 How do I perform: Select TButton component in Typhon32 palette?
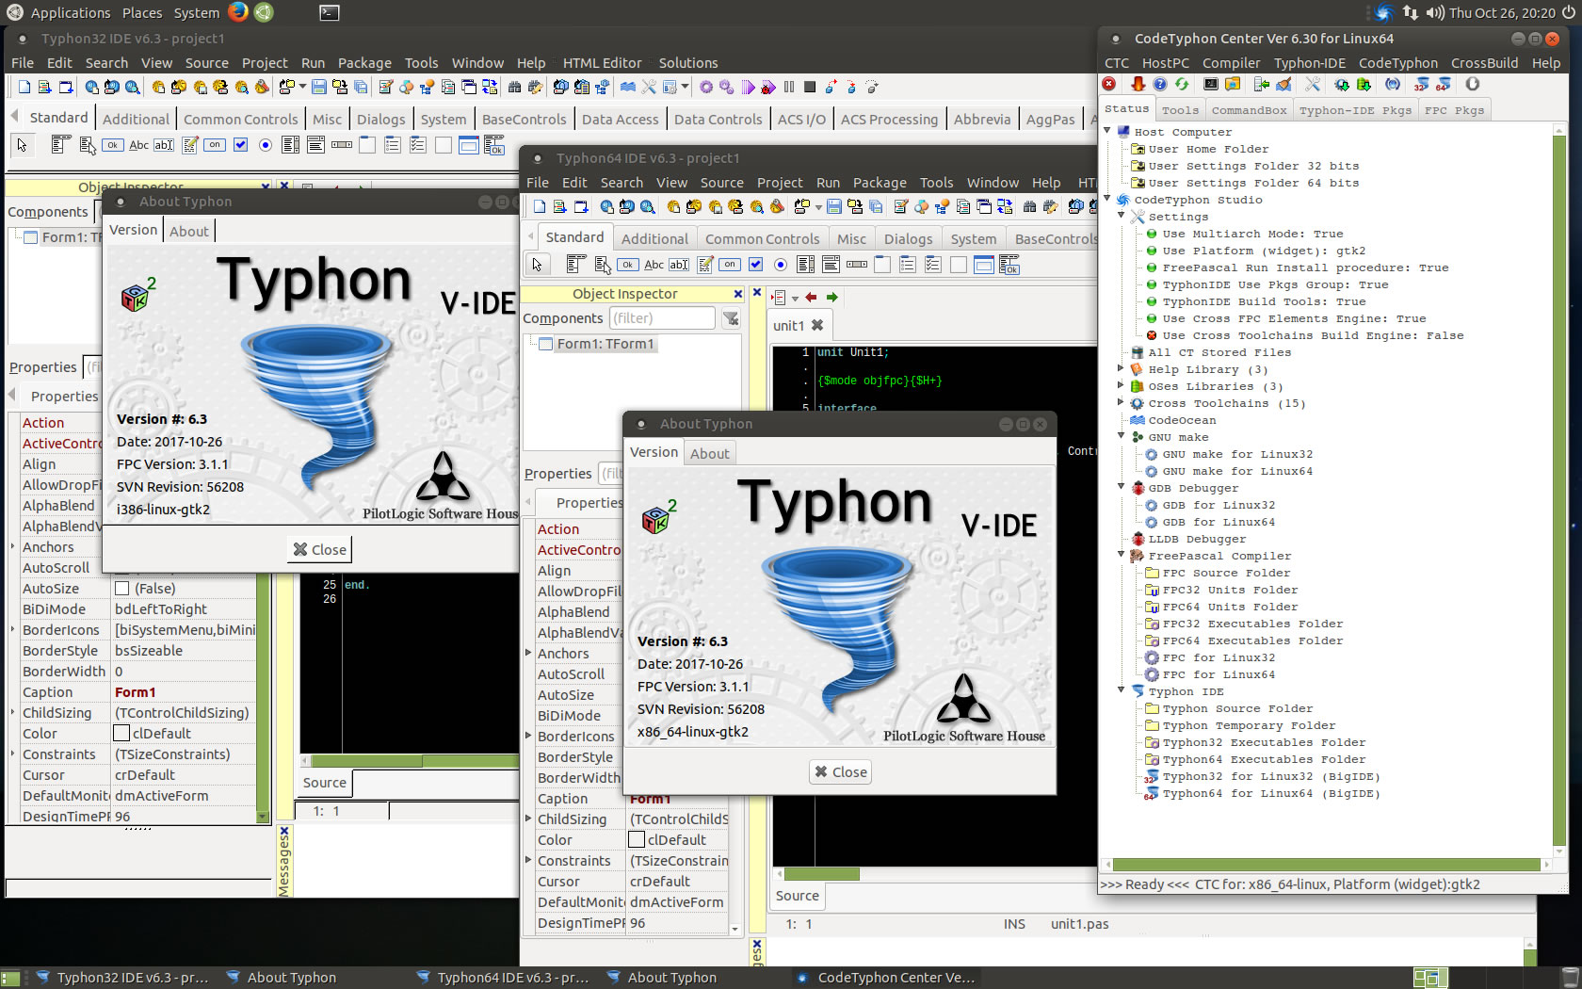(x=112, y=144)
